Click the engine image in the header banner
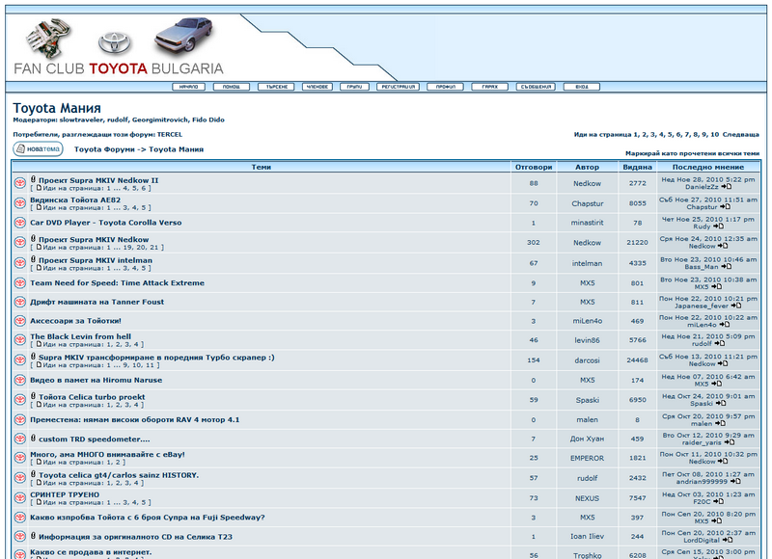This screenshot has width=772, height=559. pos(49,39)
